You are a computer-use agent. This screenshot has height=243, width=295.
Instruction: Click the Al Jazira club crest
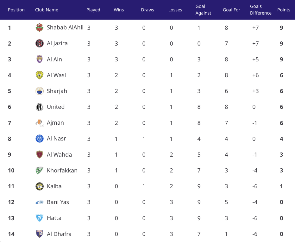[40, 43]
